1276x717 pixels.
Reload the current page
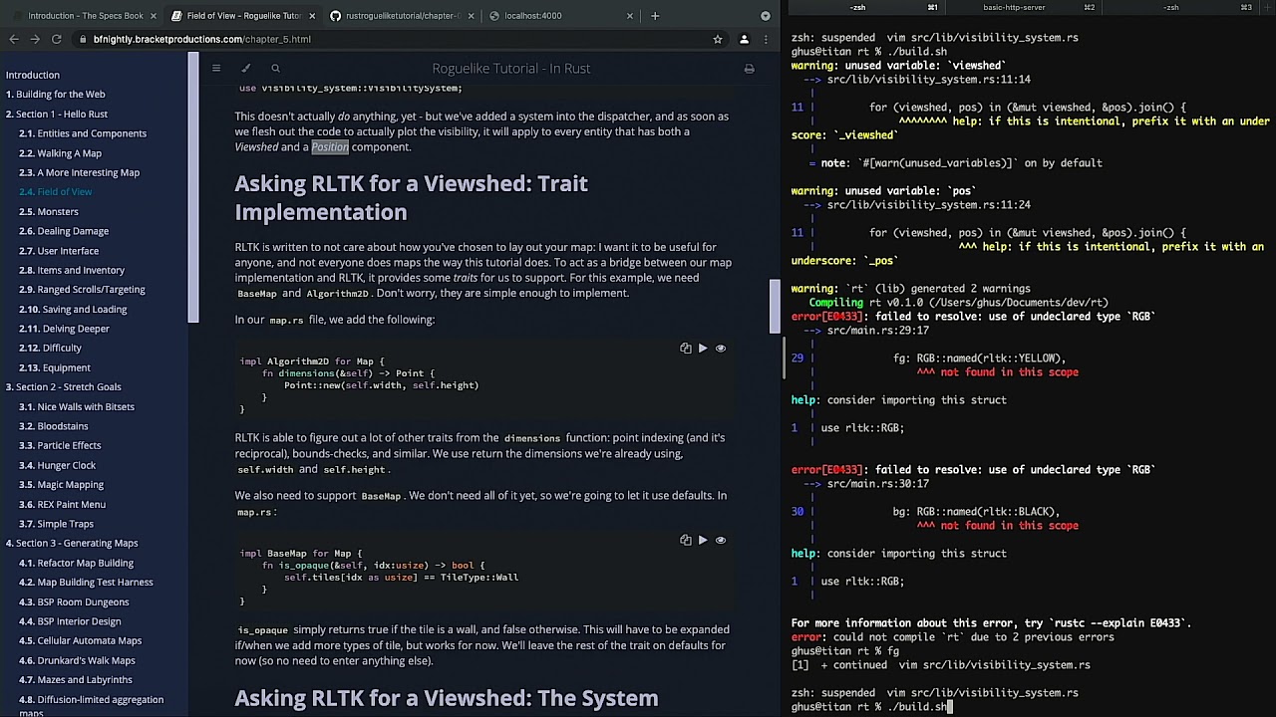57,39
